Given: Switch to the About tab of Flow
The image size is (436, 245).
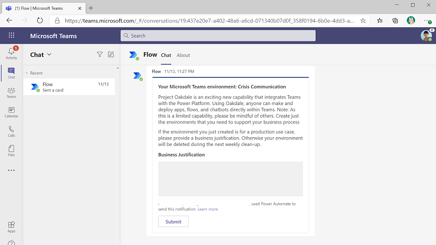Looking at the screenshot, I should click(x=183, y=56).
